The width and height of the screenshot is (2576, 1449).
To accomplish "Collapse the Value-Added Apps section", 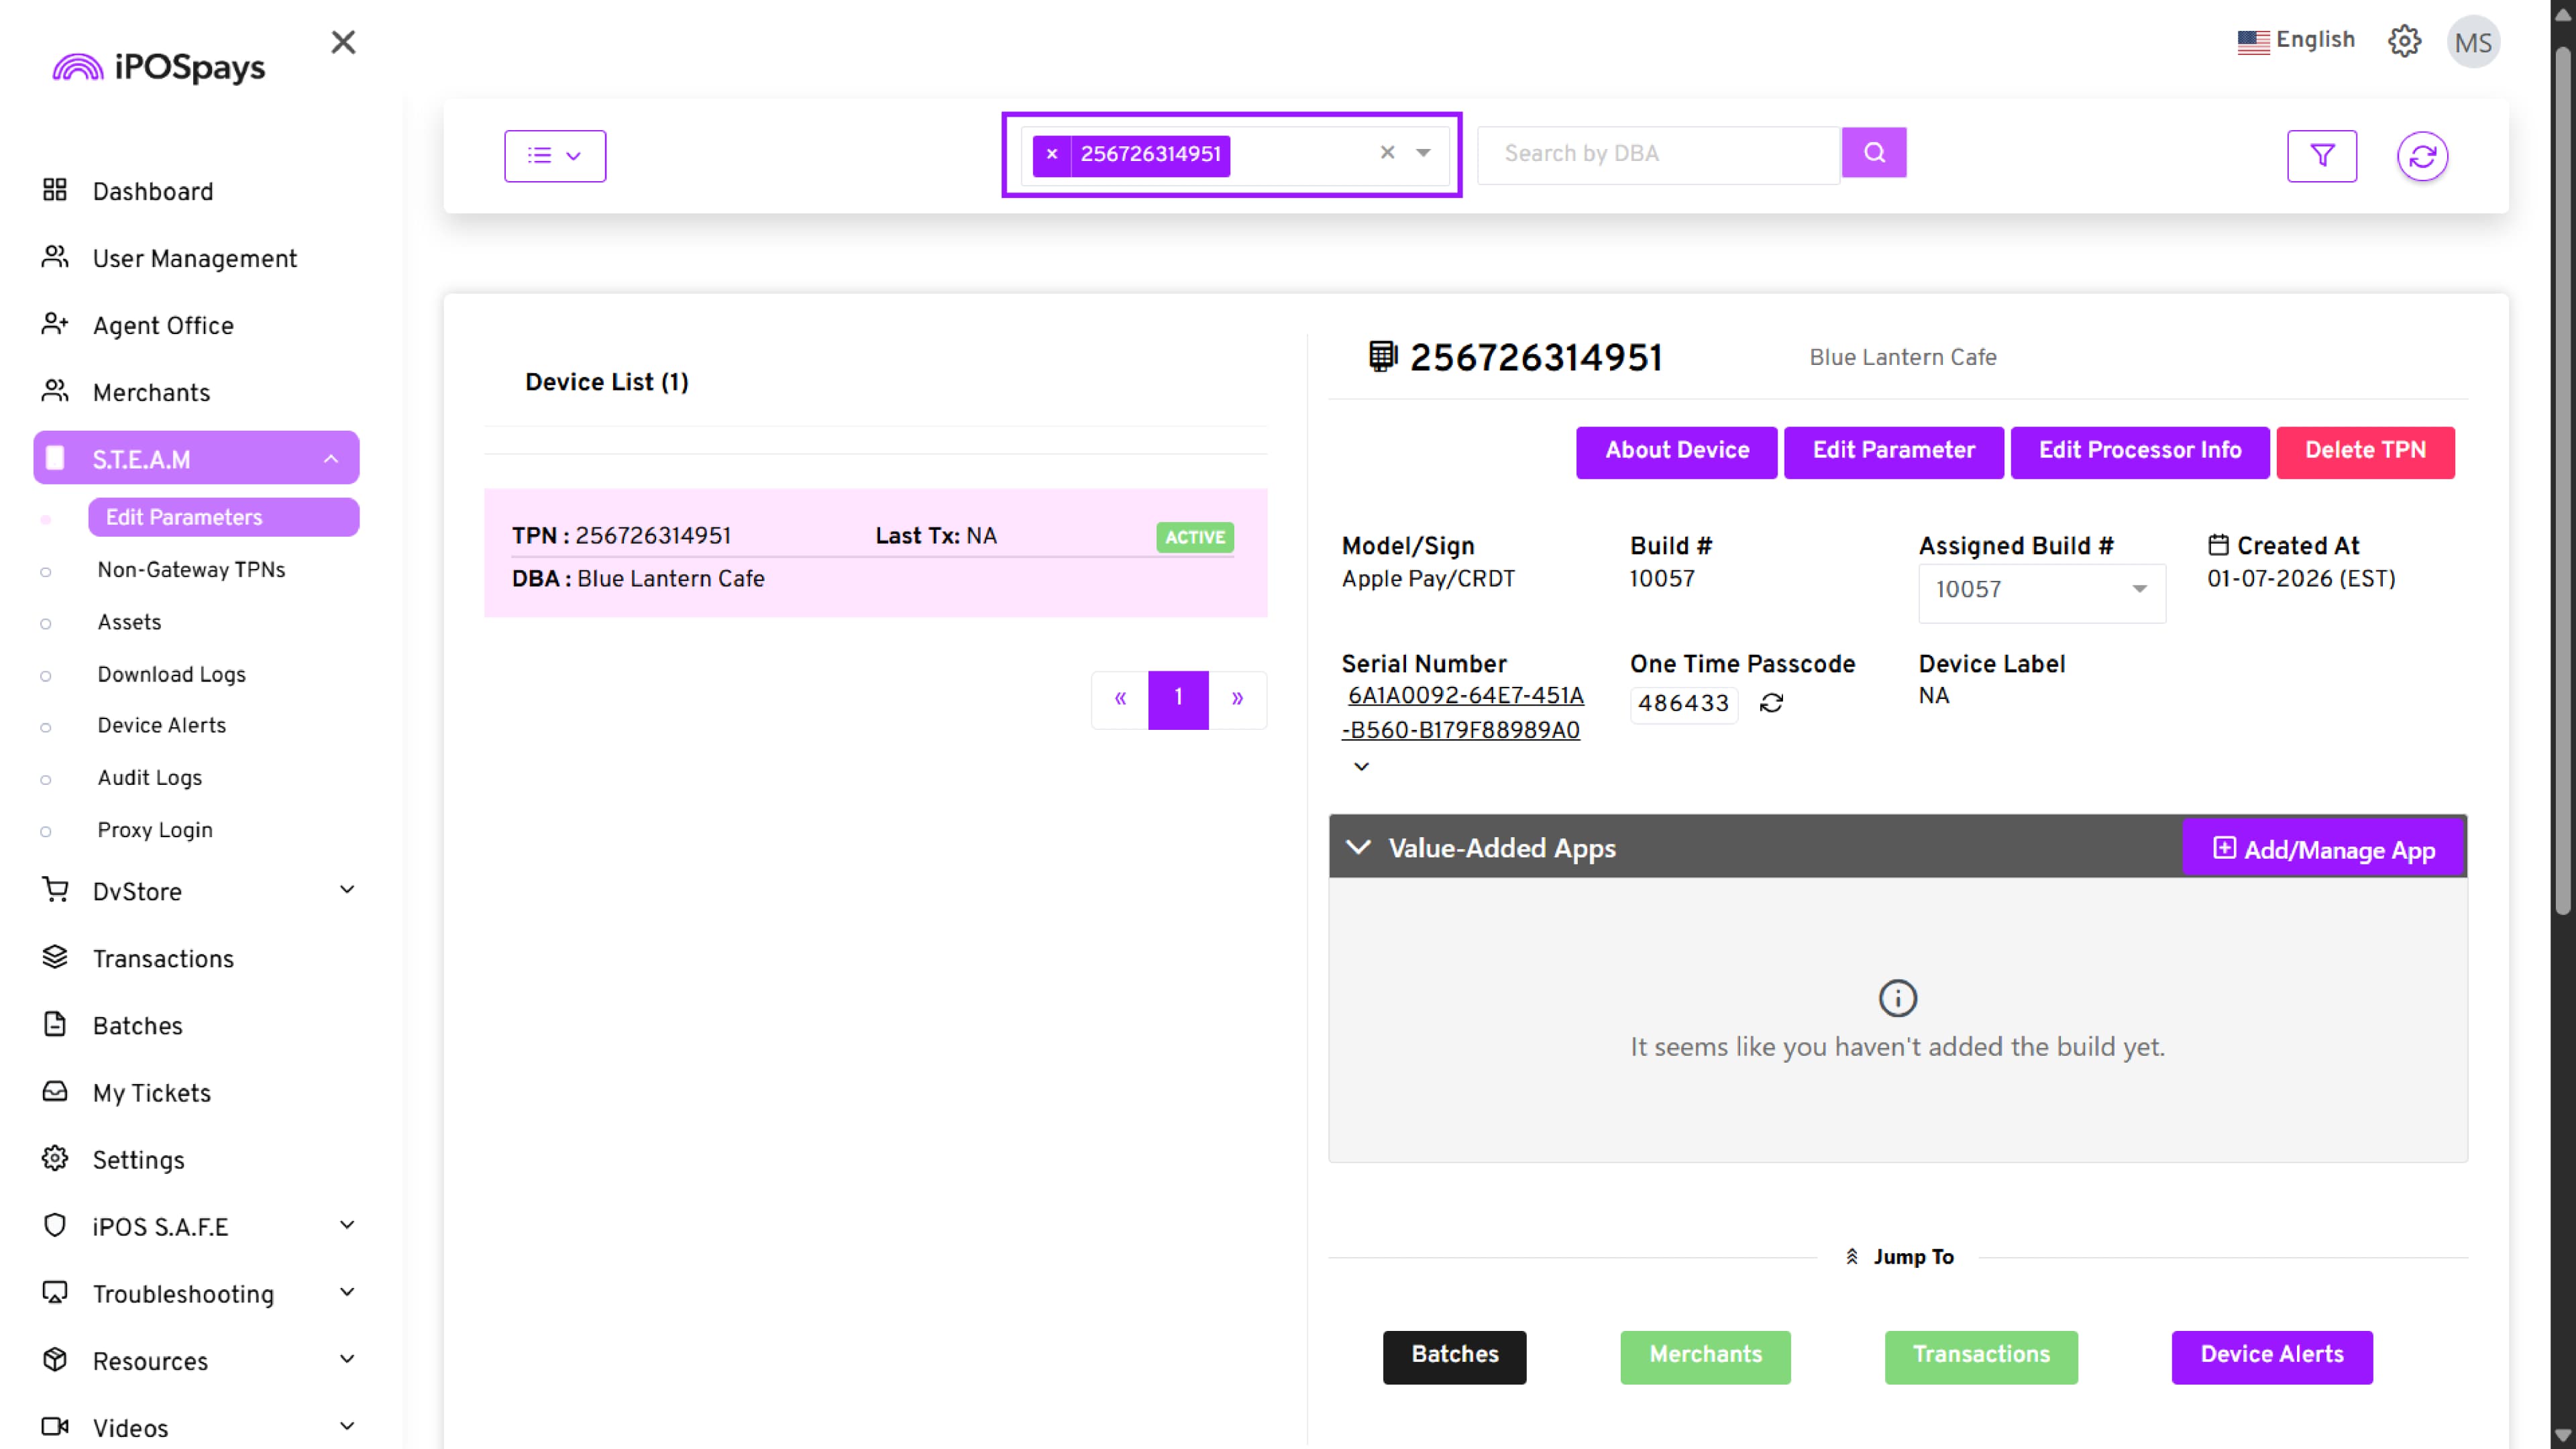I will (1358, 847).
